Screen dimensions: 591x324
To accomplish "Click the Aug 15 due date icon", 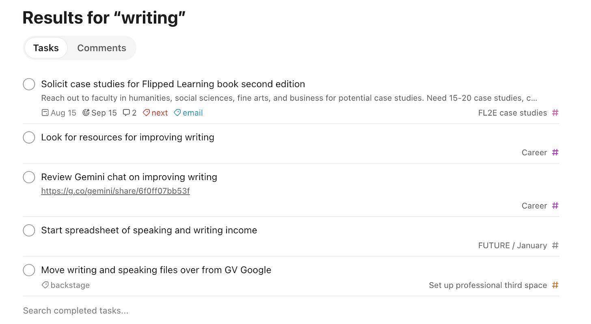I will [x=45, y=113].
